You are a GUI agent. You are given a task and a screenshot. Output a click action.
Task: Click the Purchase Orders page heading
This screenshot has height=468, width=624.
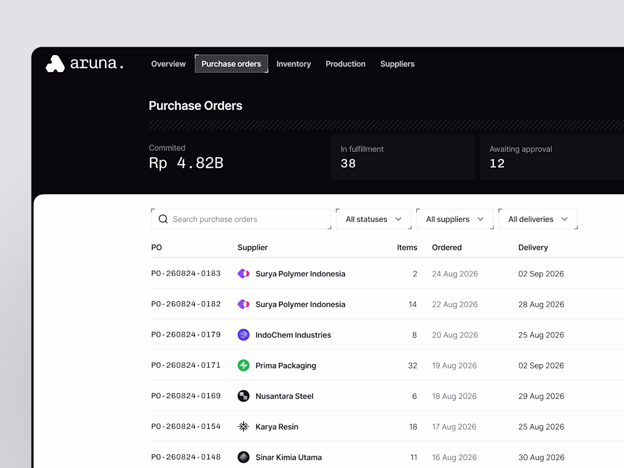coord(195,106)
